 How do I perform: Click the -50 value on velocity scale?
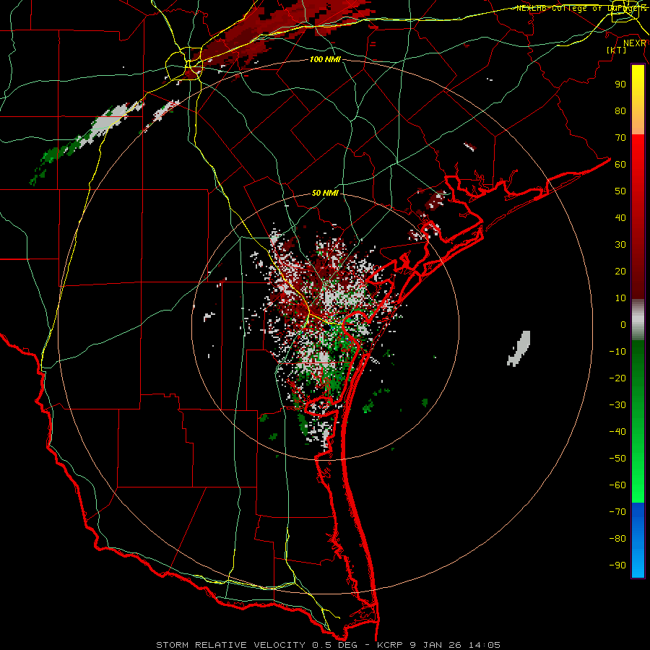click(617, 459)
